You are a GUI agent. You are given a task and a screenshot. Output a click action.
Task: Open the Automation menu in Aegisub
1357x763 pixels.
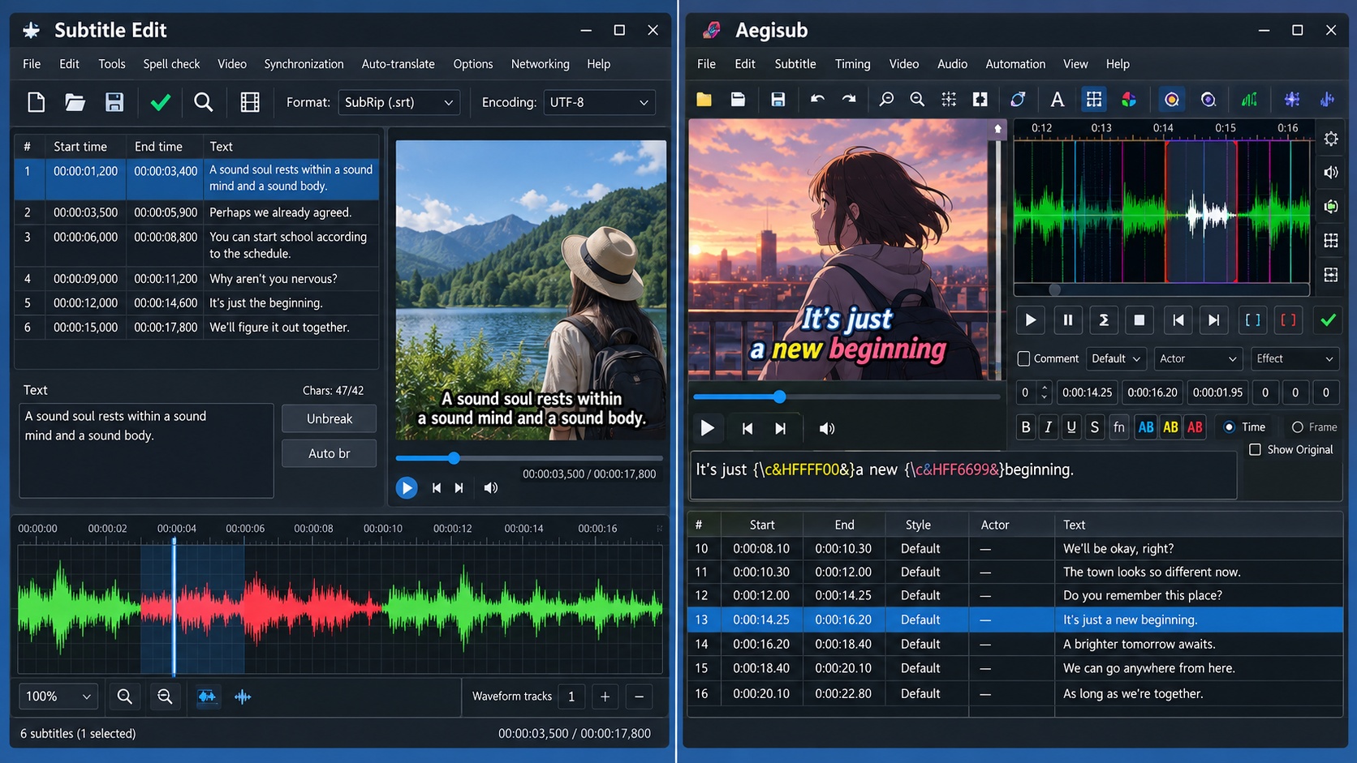pos(1015,64)
